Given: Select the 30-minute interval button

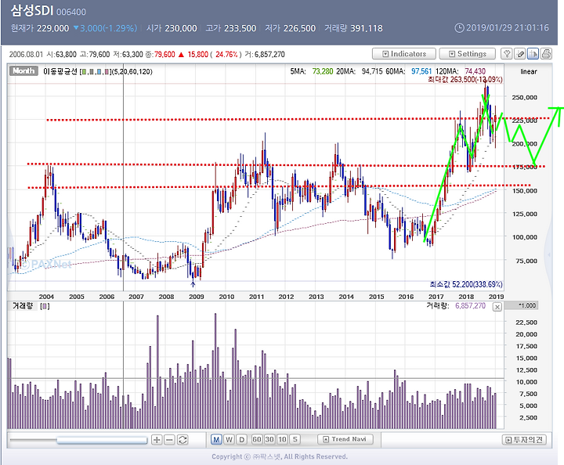Looking at the screenshot, I should point(269,439).
